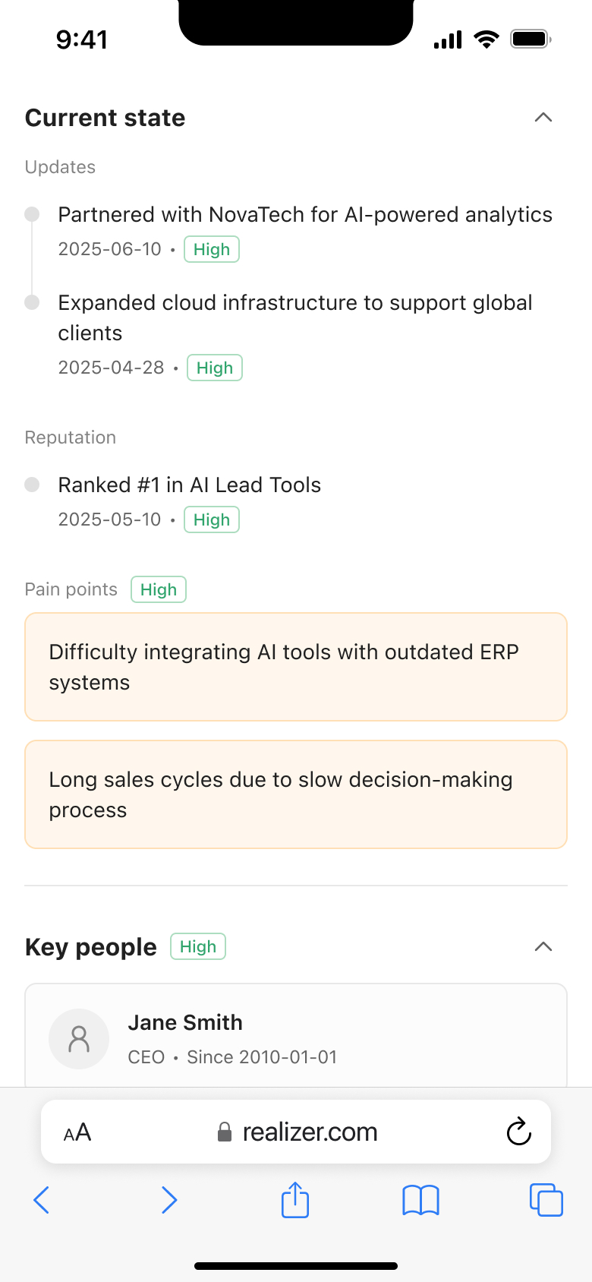Viewport: 592px width, 1282px height.
Task: Tap the High badge beside Key people
Action: click(198, 947)
